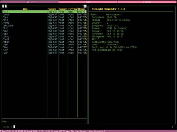177x132 pixels.
Task: Choose the /proc directory row
Action: [44, 36]
